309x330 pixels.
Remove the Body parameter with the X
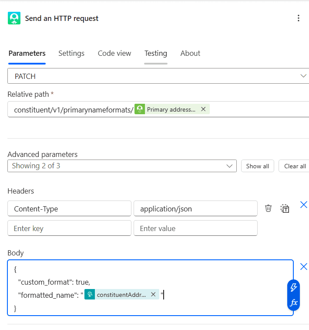303,266
